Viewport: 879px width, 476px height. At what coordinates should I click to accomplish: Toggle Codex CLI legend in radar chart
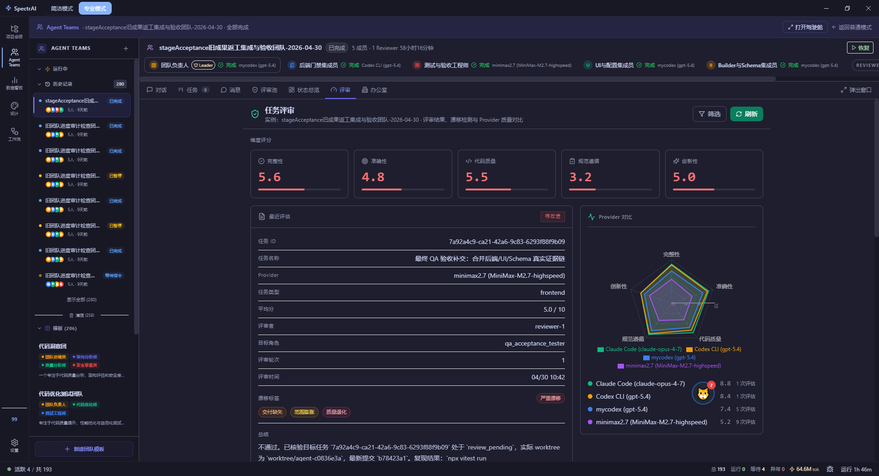pos(714,349)
